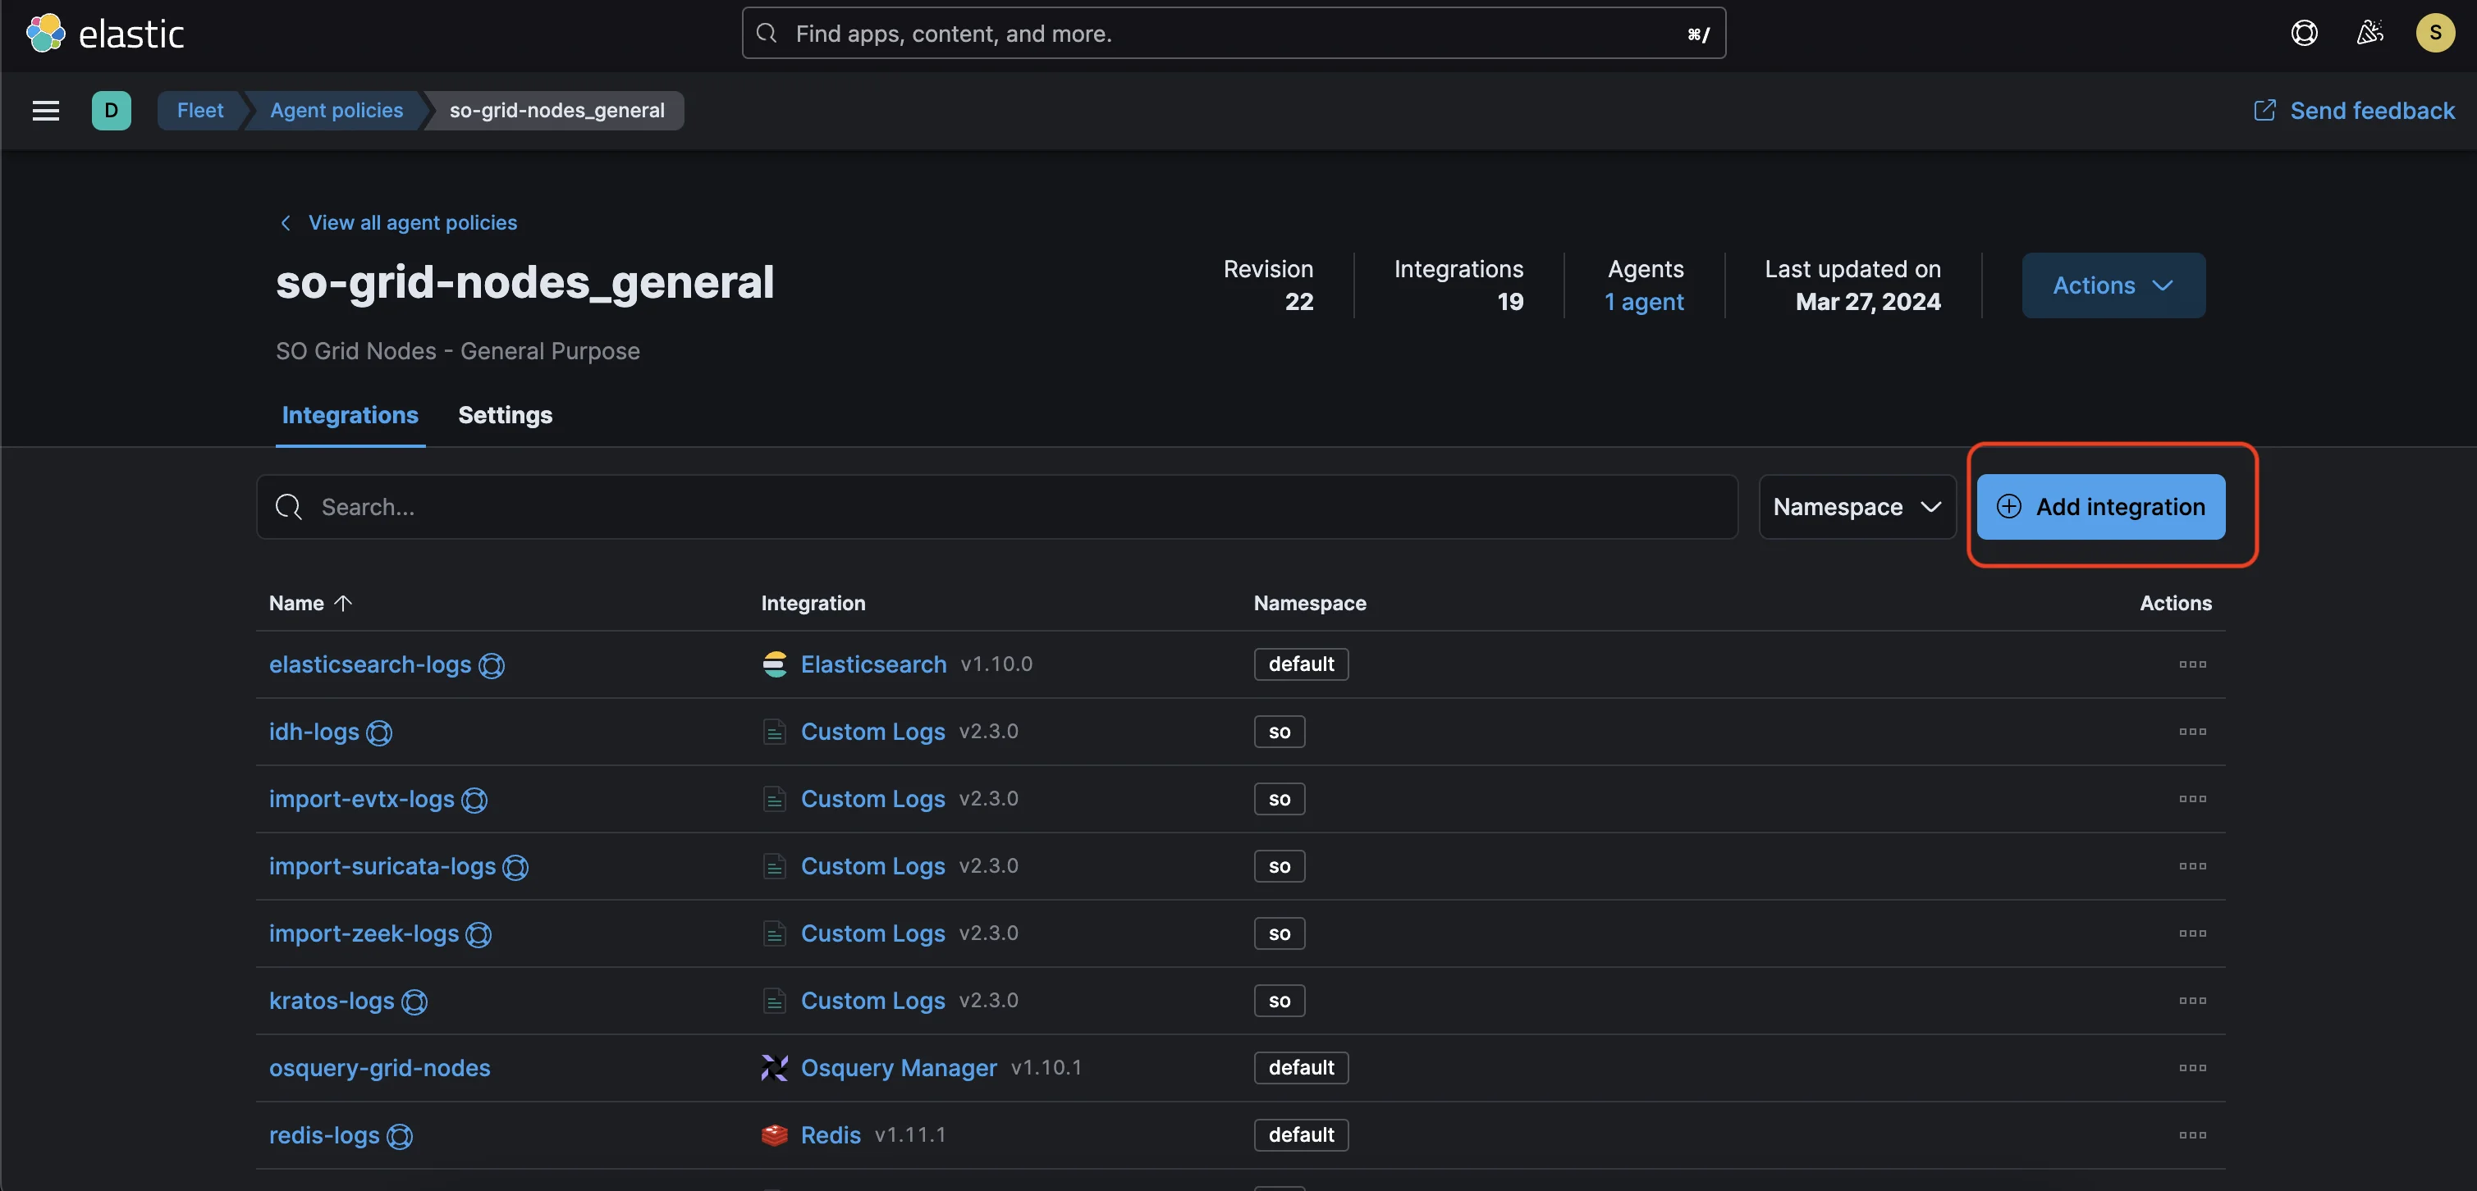
Task: Click the Redis integration logo icon
Action: [x=774, y=1135]
